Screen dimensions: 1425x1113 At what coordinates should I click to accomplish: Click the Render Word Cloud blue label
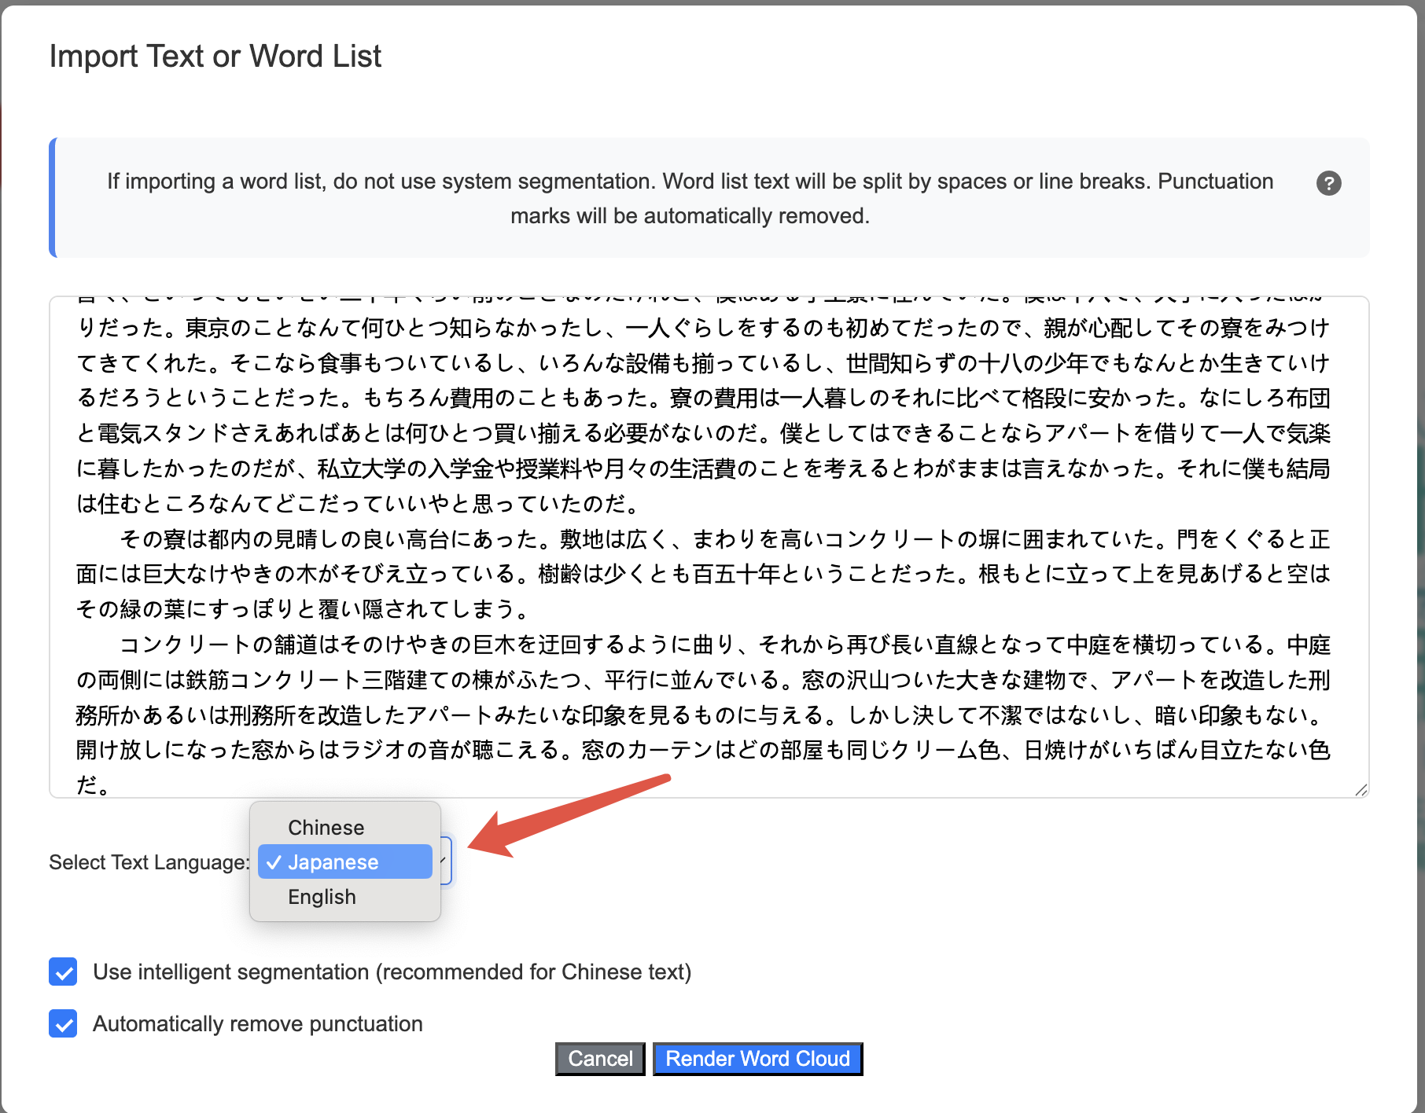757,1059
